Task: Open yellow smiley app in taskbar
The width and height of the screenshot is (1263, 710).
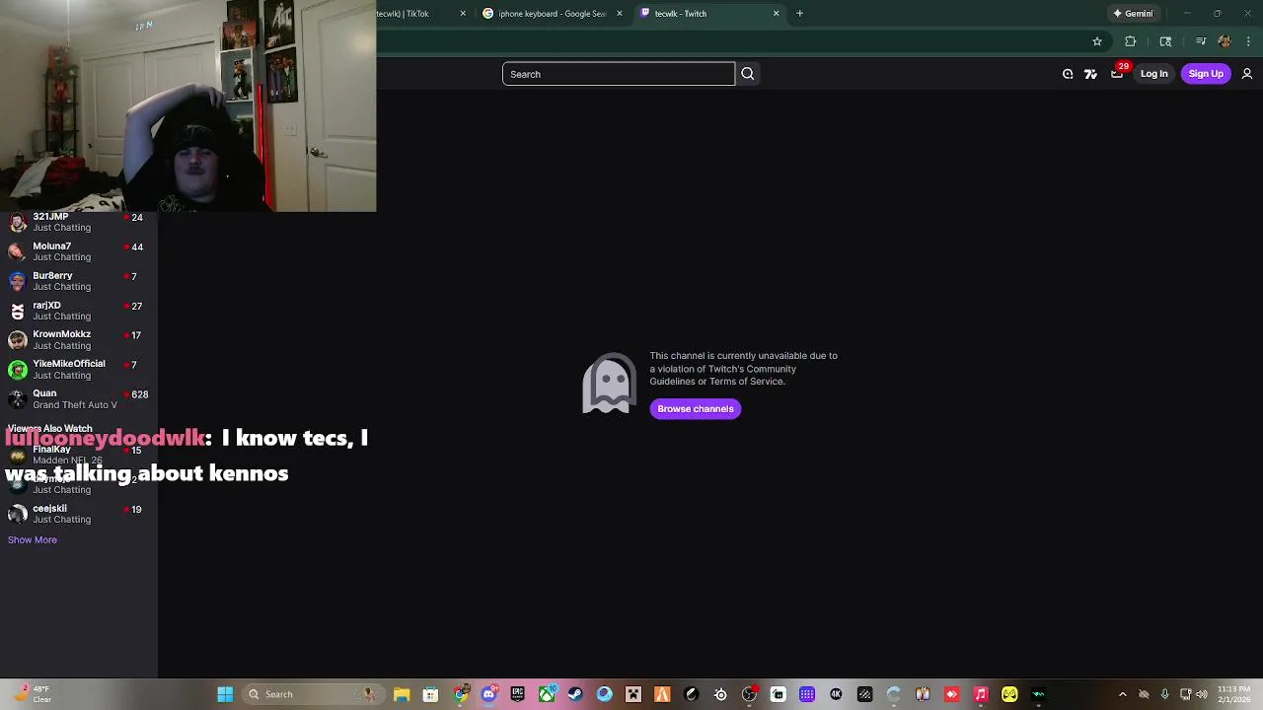Action: (1009, 694)
